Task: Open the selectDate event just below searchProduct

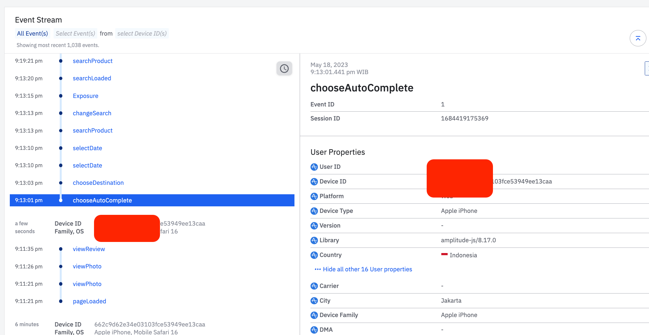Action: pos(87,148)
